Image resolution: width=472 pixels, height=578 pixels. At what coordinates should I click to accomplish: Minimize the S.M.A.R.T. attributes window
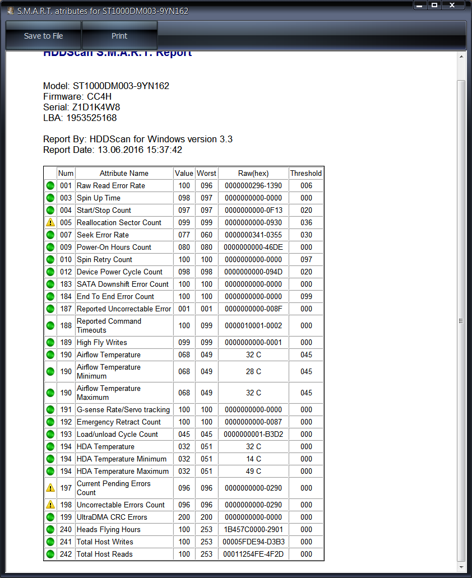[x=419, y=5]
